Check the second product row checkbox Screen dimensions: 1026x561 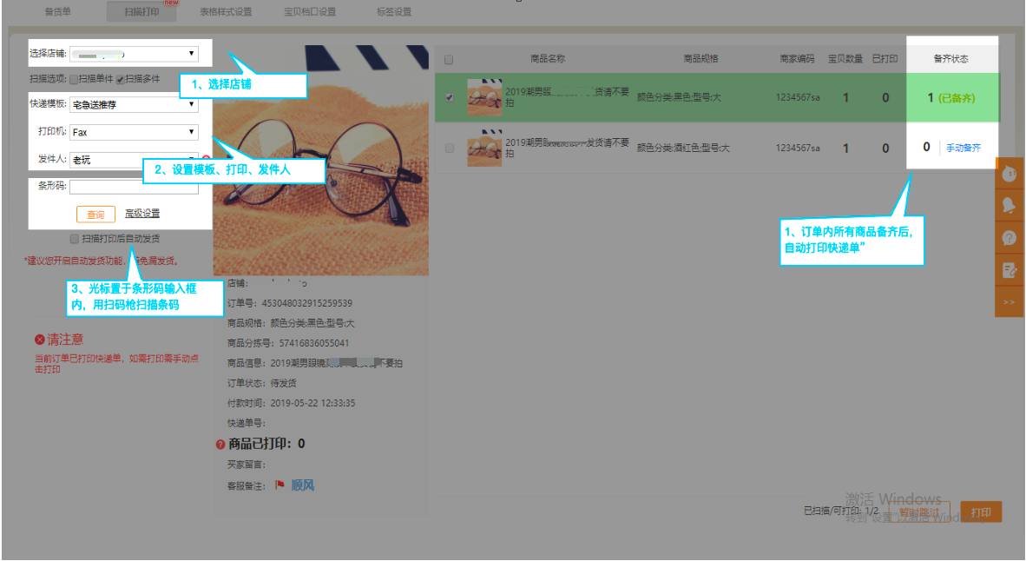449,148
